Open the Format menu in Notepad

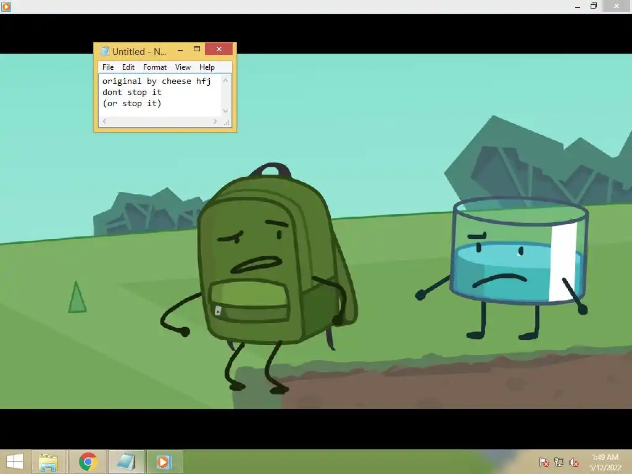(x=155, y=67)
